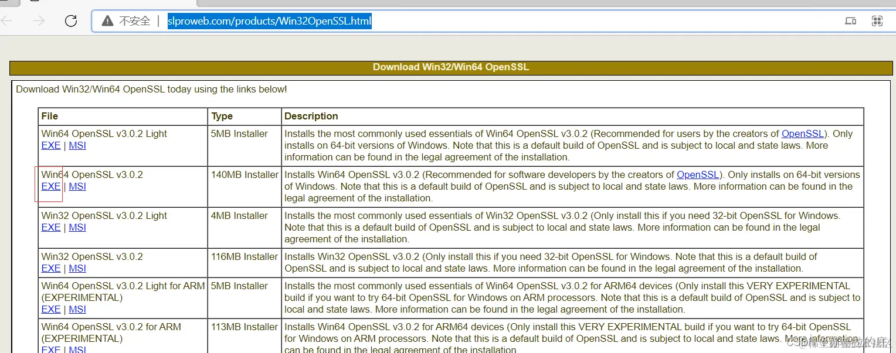Screen dimensions: 896x353
Task: Click 'Win32 OpenSSL v3.0.2 Light' file name text
Action: (104, 215)
